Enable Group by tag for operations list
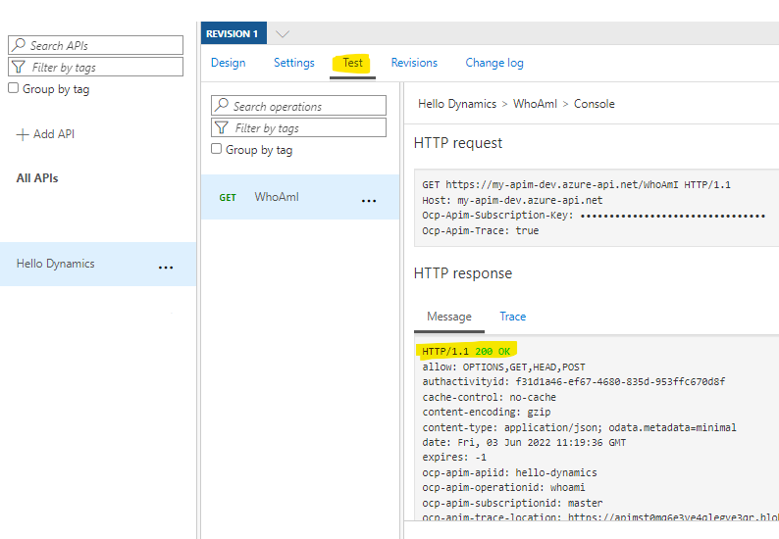779x539 pixels. 217,149
